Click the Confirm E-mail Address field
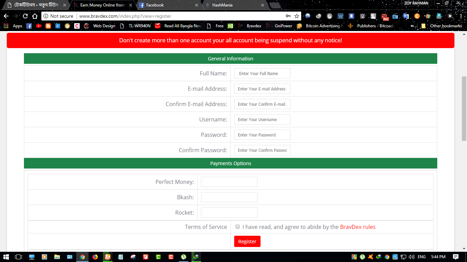The image size is (467, 262). tap(262, 104)
